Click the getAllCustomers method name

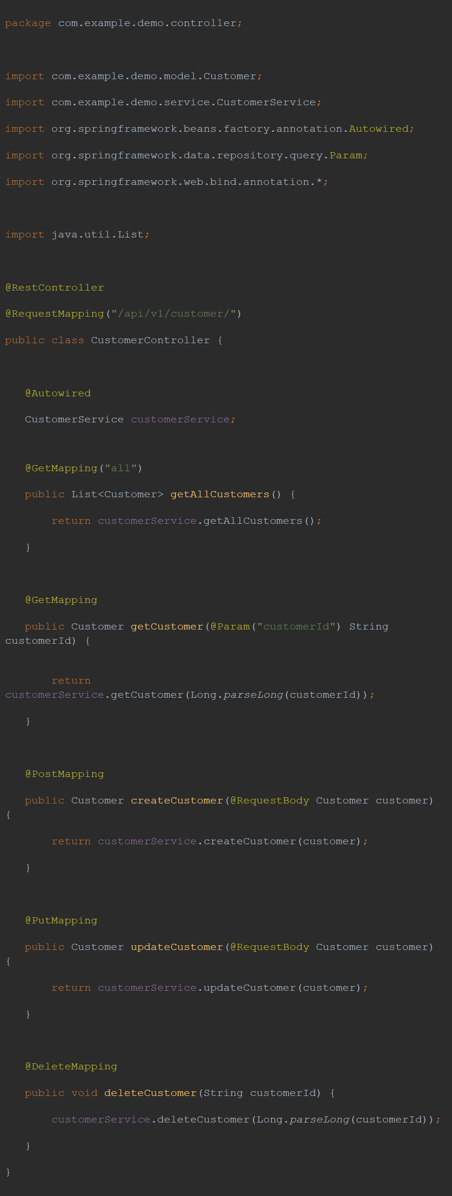click(x=220, y=494)
